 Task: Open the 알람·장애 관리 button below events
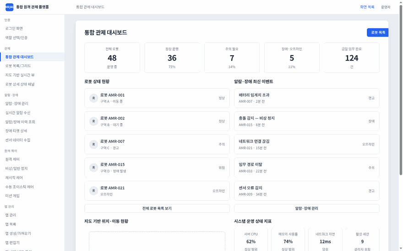[x=307, y=208]
